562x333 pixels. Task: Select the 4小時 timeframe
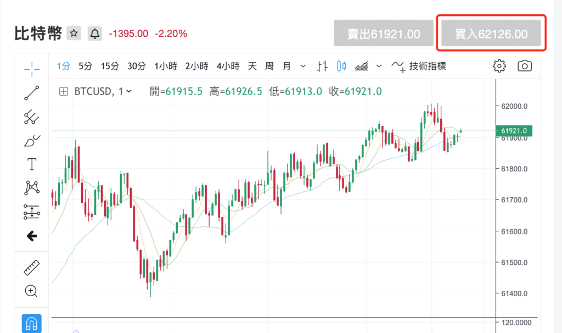click(228, 66)
